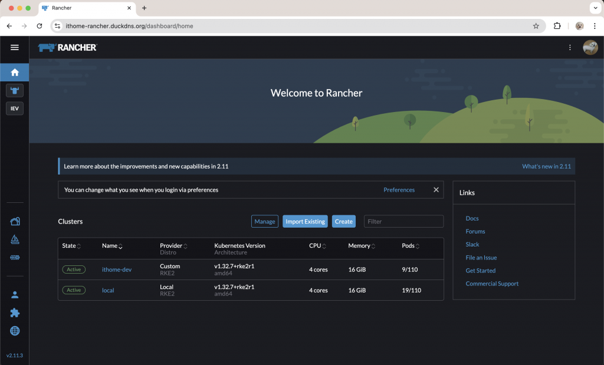Open the hamburger navigation menu
This screenshot has width=604, height=365.
pyautogui.click(x=15, y=47)
